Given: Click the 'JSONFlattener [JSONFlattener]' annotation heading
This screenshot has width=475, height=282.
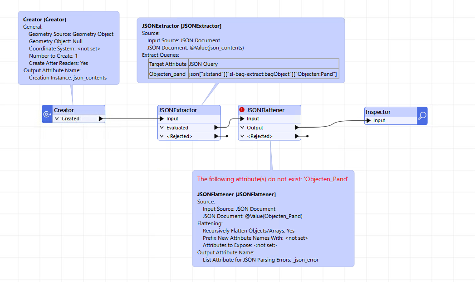Looking at the screenshot, I should 236,194.
